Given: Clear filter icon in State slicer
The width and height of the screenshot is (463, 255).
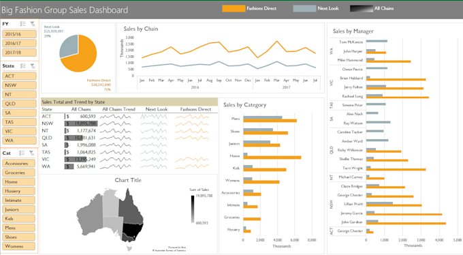Looking at the screenshot, I should [x=33, y=66].
